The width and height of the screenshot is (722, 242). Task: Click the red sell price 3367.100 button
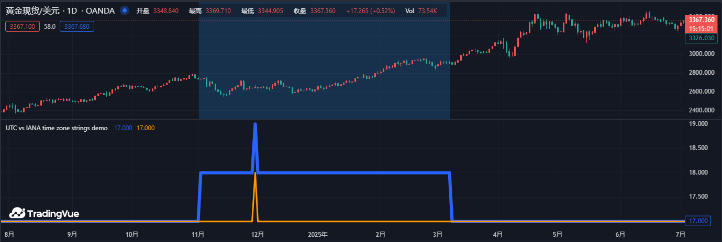(23, 26)
